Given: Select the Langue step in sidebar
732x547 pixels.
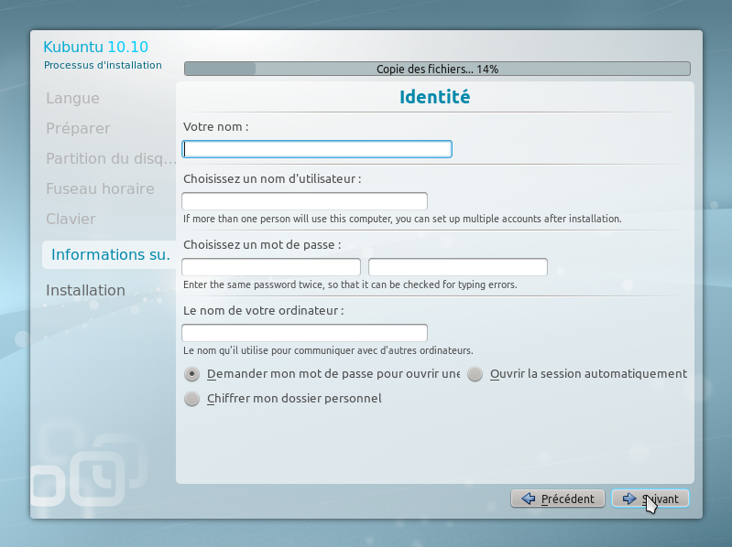Looking at the screenshot, I should (72, 98).
